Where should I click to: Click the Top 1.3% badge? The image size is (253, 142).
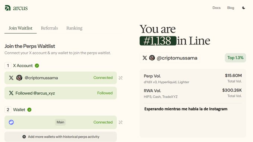pos(235,58)
